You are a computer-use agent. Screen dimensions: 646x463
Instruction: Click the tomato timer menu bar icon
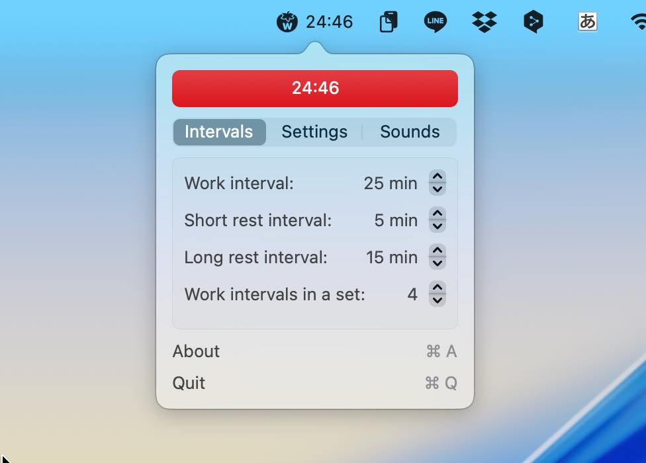point(287,22)
